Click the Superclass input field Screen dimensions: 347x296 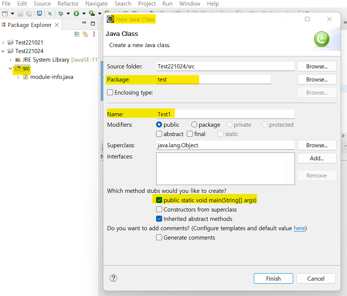click(225, 145)
